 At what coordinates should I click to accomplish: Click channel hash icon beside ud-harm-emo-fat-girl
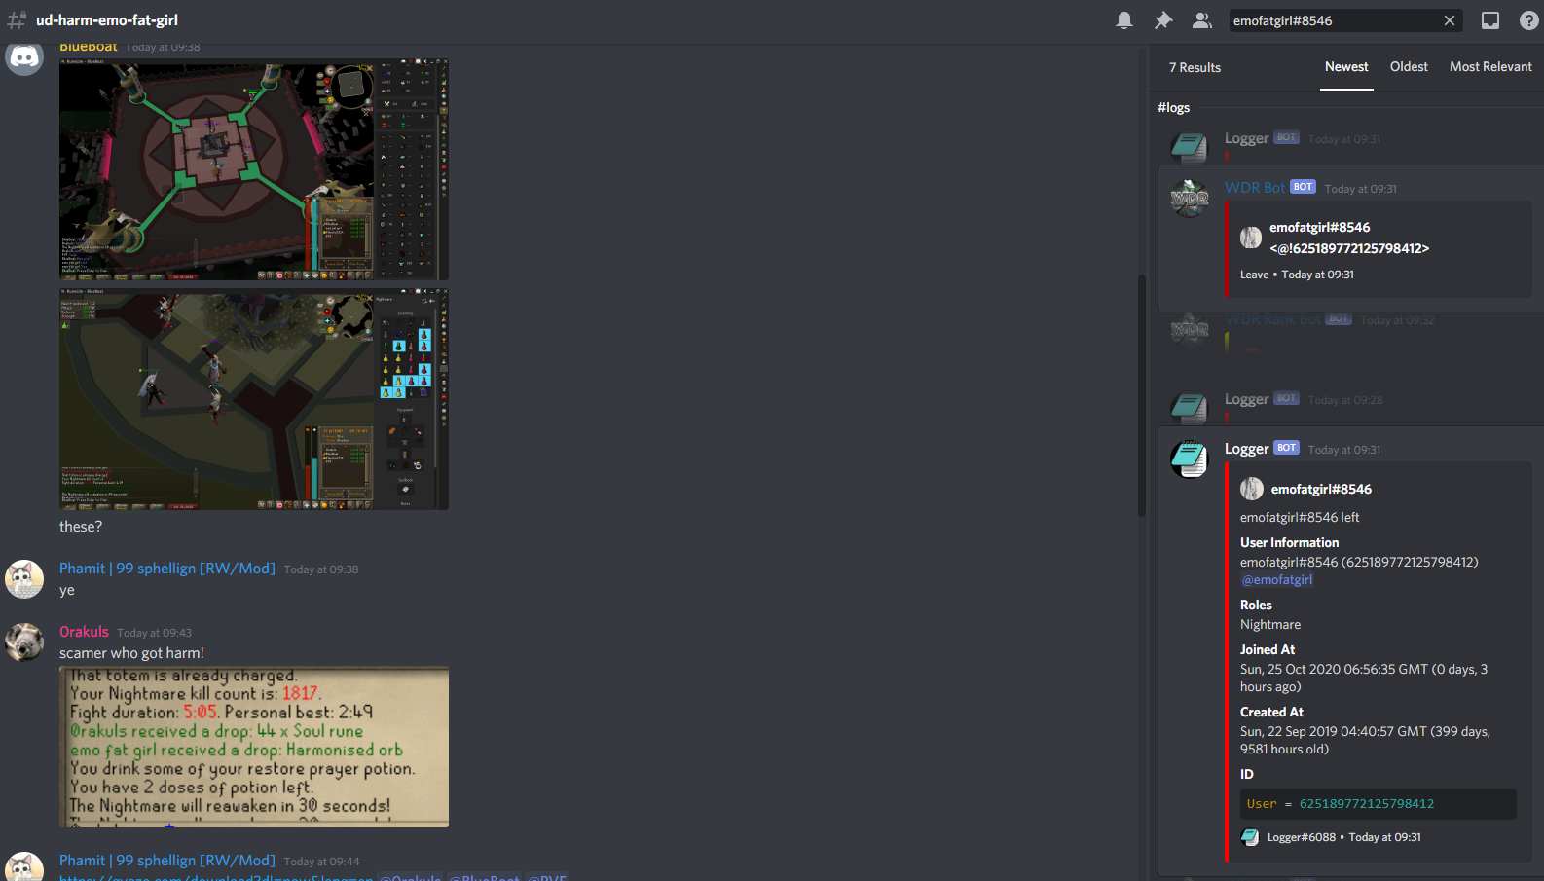pyautogui.click(x=17, y=20)
